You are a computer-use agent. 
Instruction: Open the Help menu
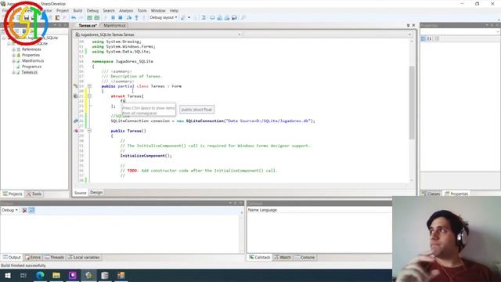point(174,10)
